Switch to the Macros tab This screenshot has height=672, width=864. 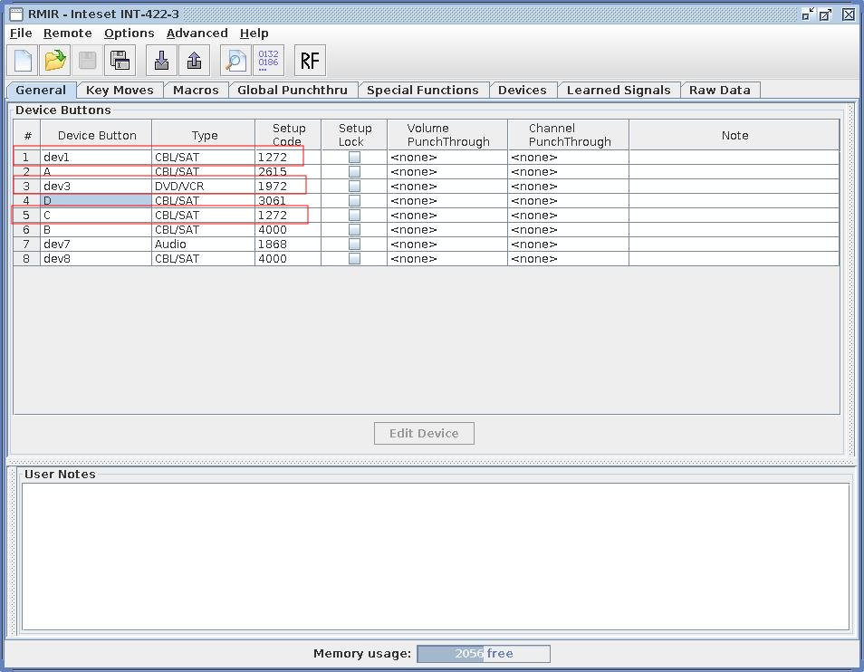[196, 90]
